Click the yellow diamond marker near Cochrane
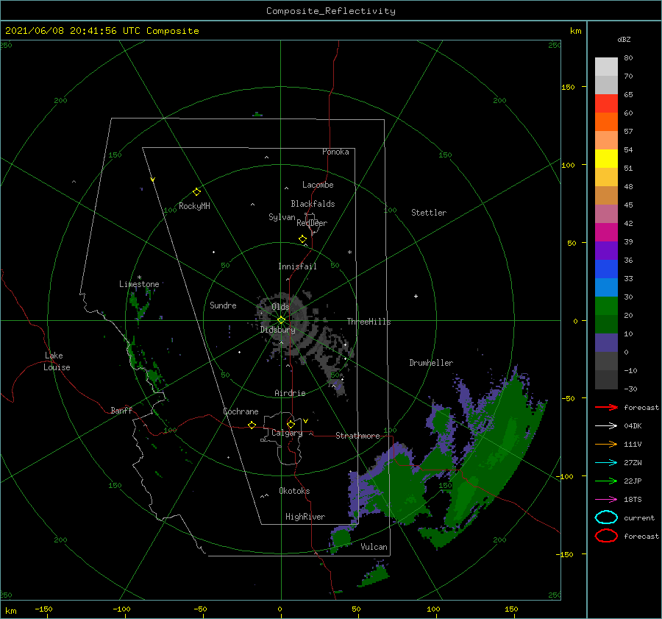This screenshot has height=619, width=662. click(252, 425)
